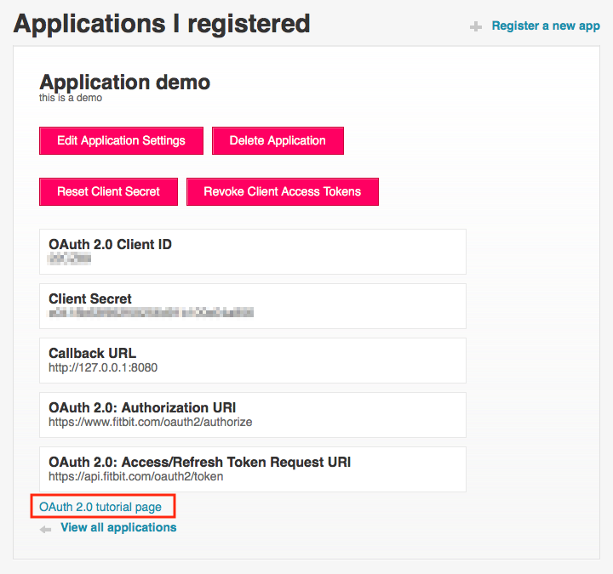Click the blurred Client Secret value
This screenshot has width=613, height=574.
tap(151, 313)
